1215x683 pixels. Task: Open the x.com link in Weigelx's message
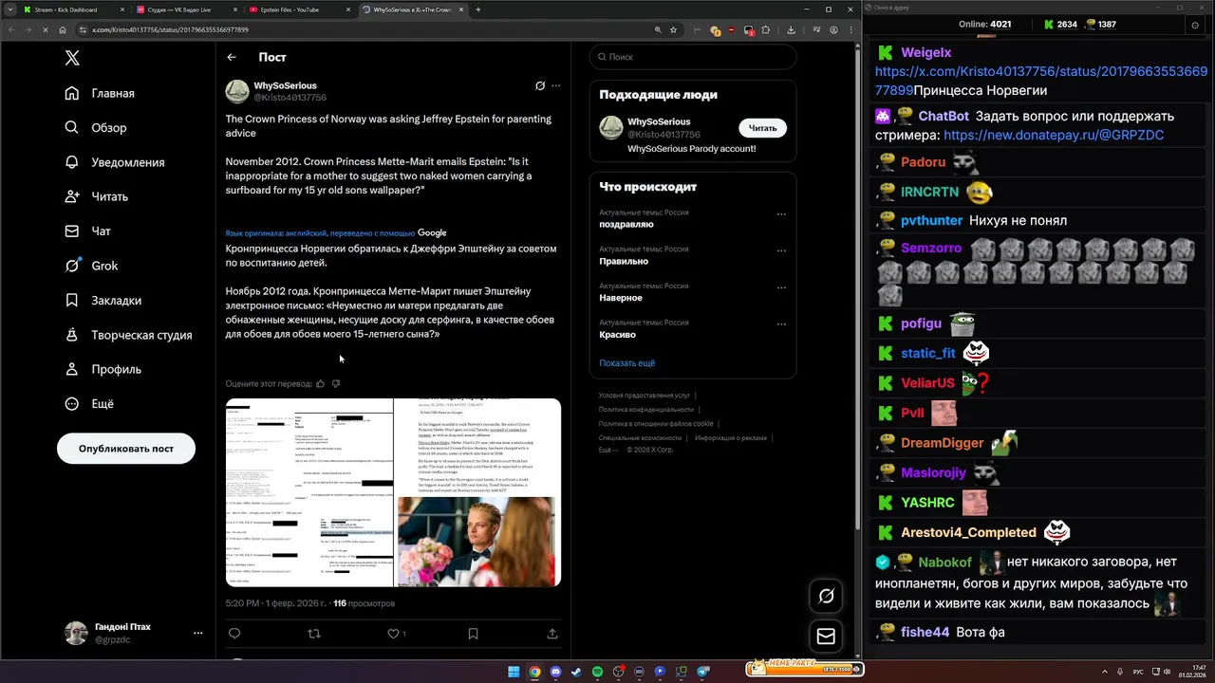tap(1041, 81)
